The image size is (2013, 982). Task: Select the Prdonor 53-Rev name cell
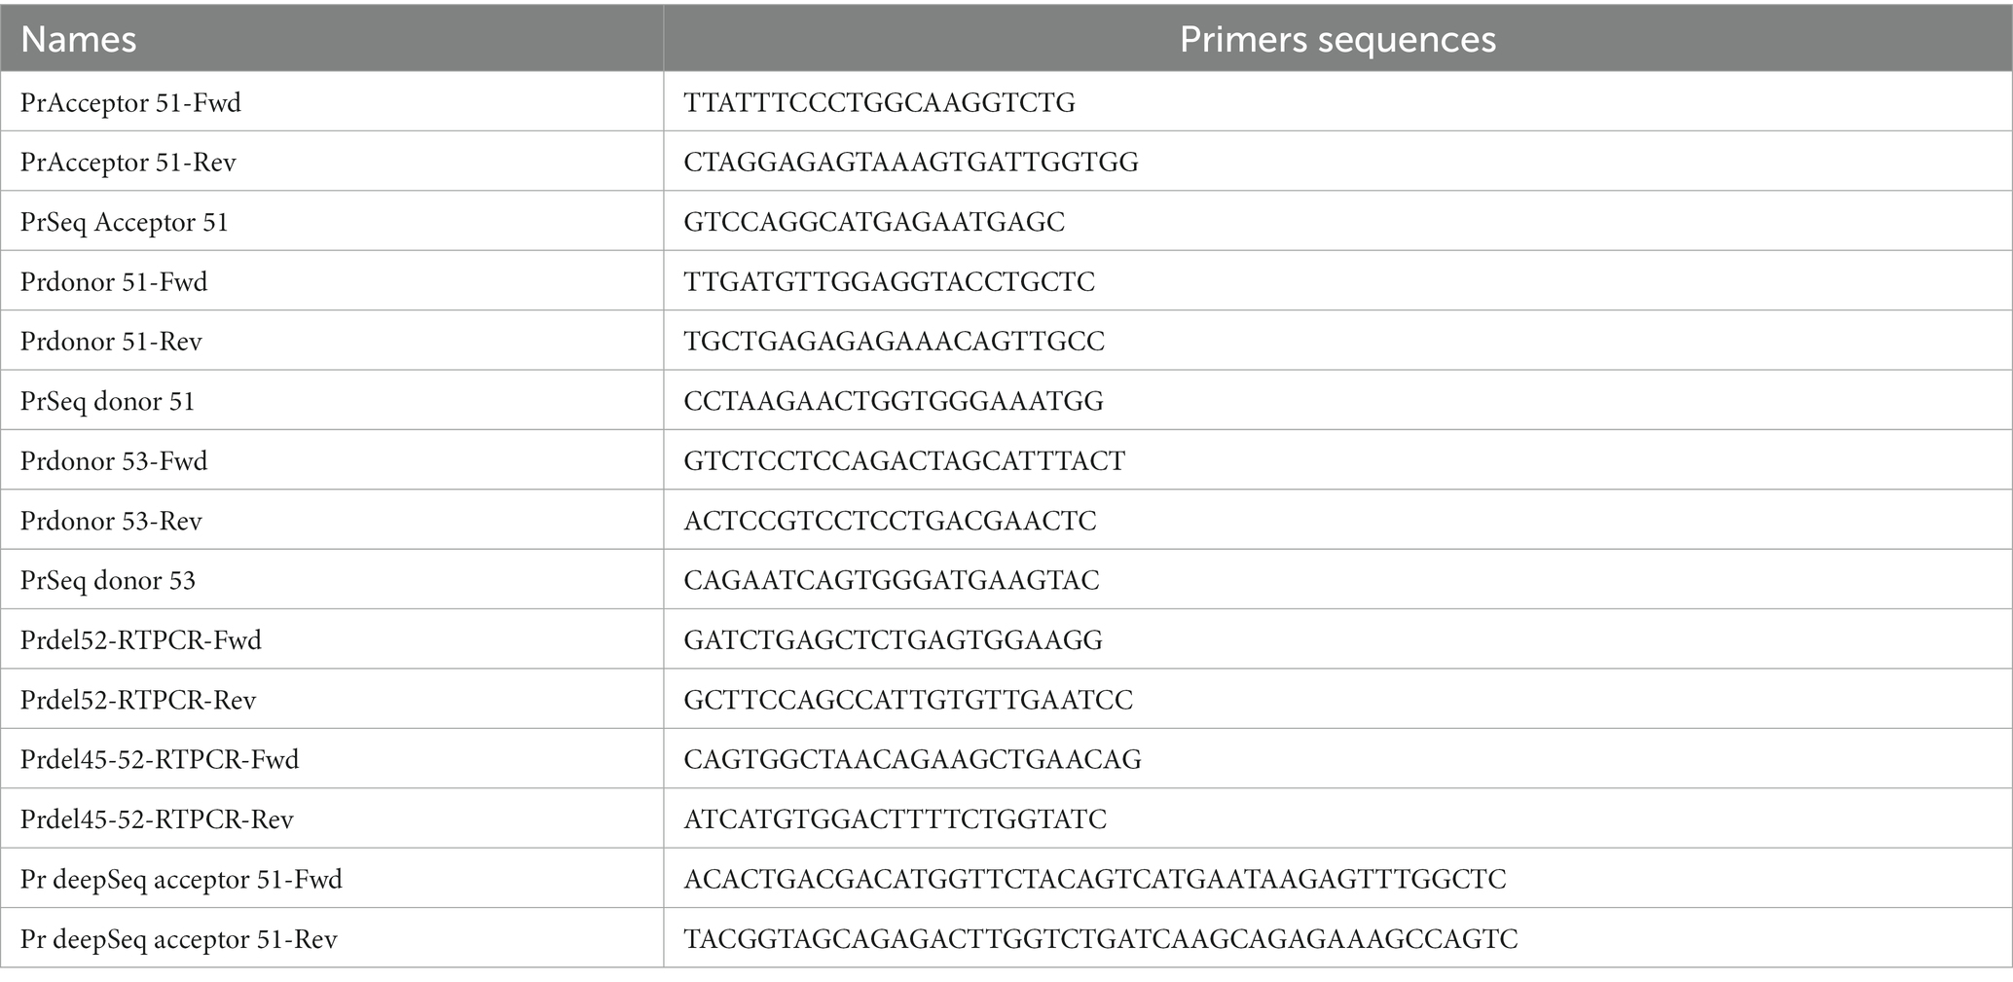pyautogui.click(x=332, y=521)
